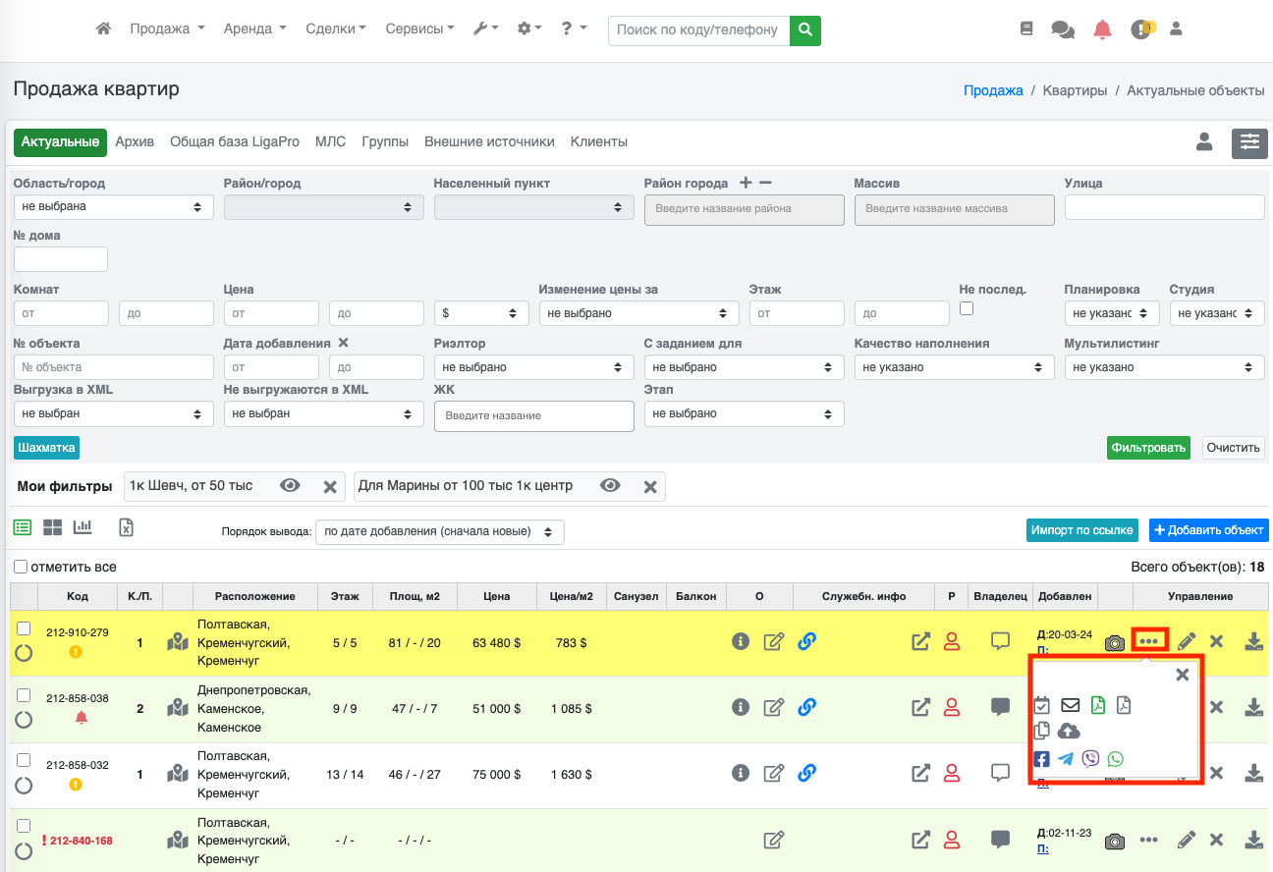The height and width of the screenshot is (872, 1273).
Task: Click the green PDF export icon
Action: point(1098,705)
